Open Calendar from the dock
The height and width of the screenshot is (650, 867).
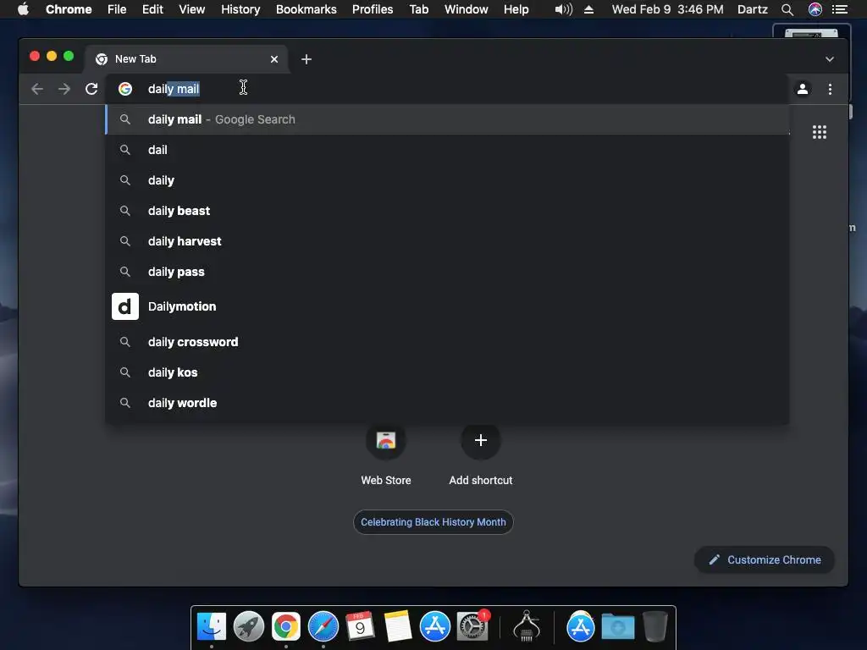coord(360,626)
